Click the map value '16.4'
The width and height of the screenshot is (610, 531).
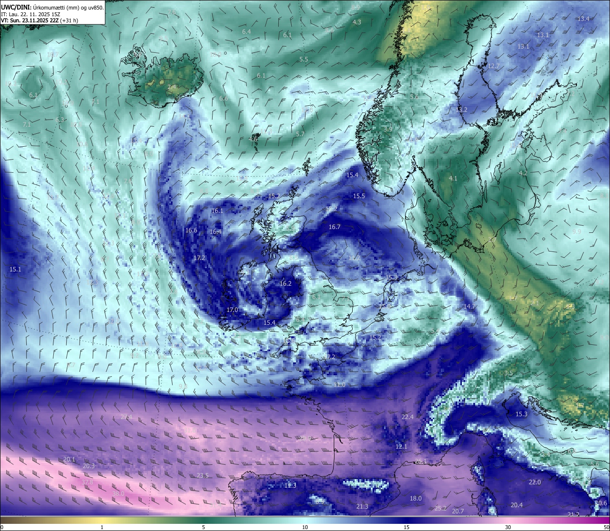[215, 232]
